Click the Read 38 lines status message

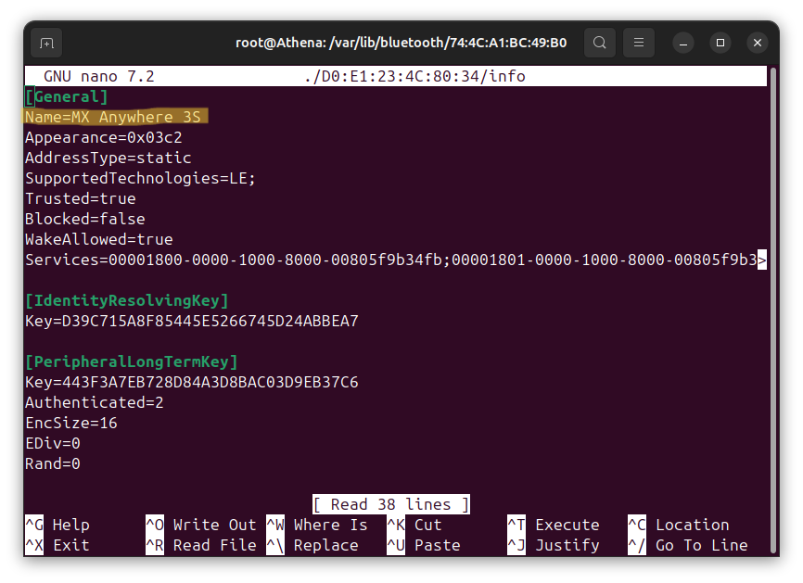click(390, 504)
